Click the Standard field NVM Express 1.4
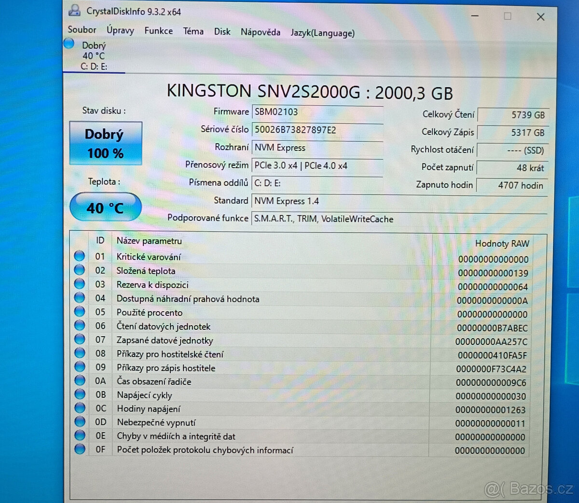Screen dimensions: 579x503 pos(400,201)
